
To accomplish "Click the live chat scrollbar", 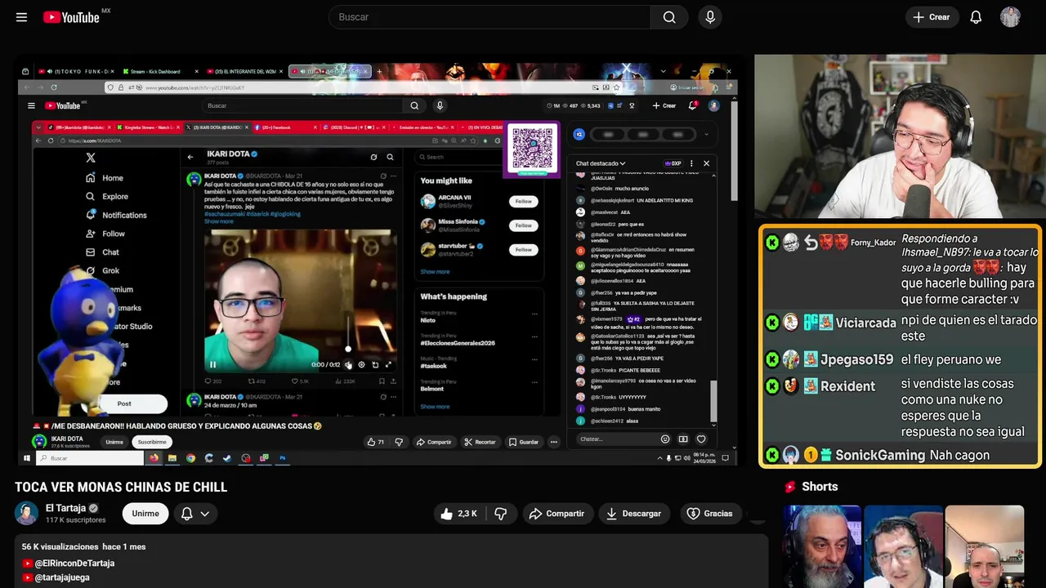I will 713,399.
